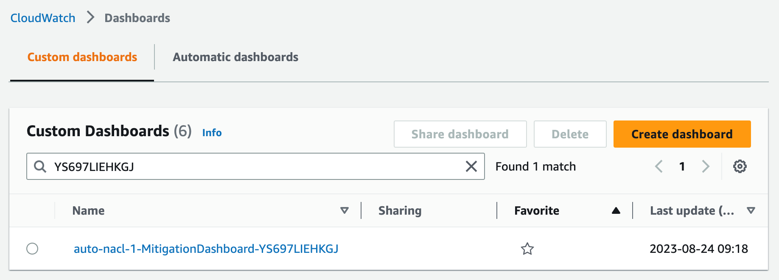Click the Create dashboard button
This screenshot has width=779, height=280.
click(681, 134)
